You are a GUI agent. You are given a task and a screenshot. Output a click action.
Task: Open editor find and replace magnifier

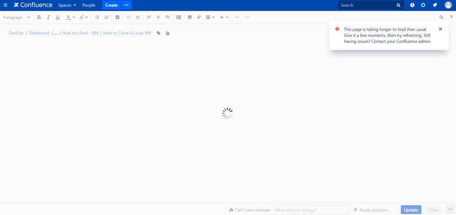(x=441, y=17)
